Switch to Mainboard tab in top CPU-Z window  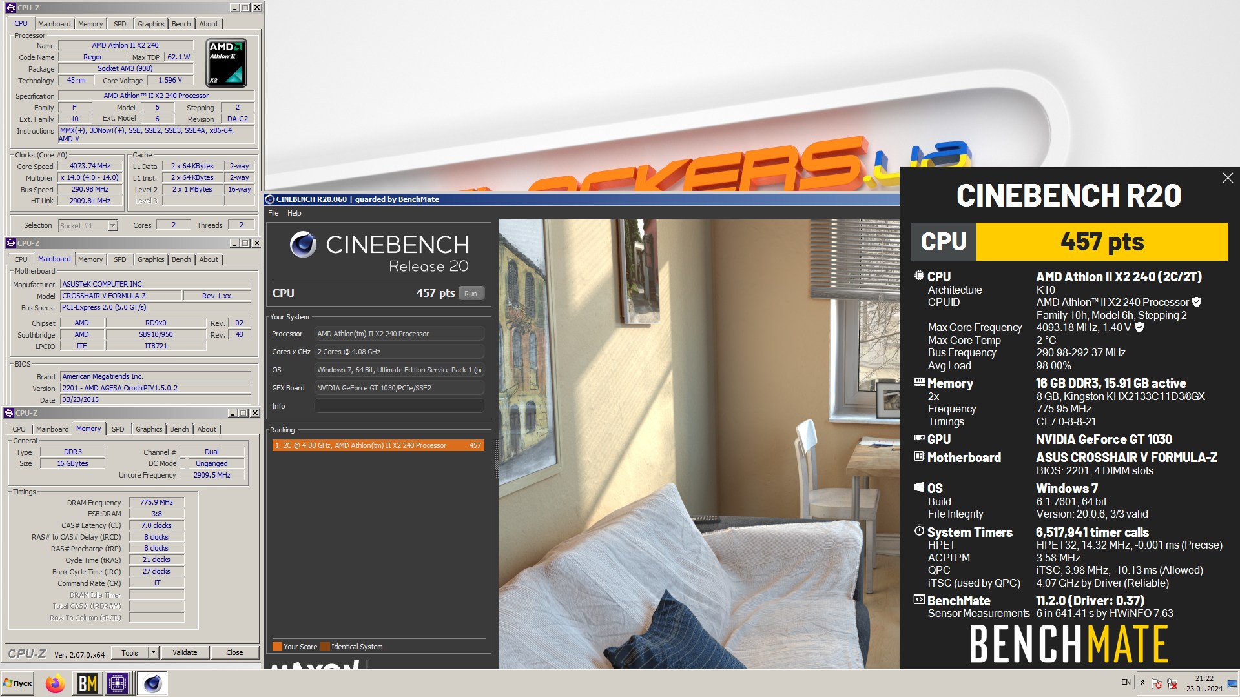click(x=54, y=24)
